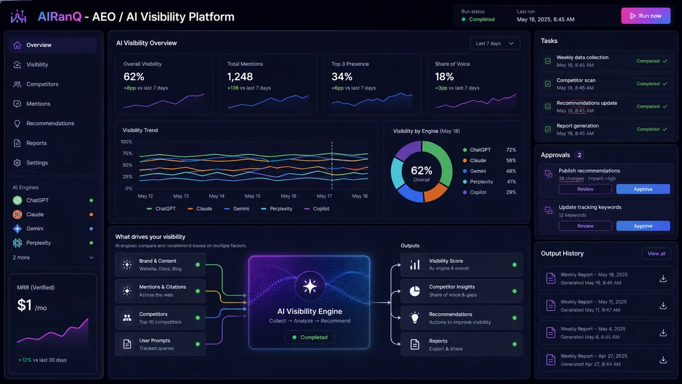Toggle Claude series in trend legend

pos(199,209)
